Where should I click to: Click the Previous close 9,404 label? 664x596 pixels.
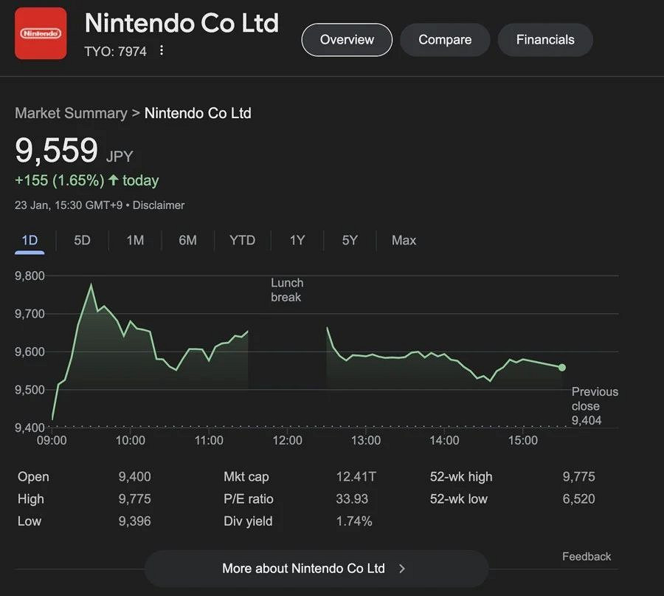[x=595, y=406]
